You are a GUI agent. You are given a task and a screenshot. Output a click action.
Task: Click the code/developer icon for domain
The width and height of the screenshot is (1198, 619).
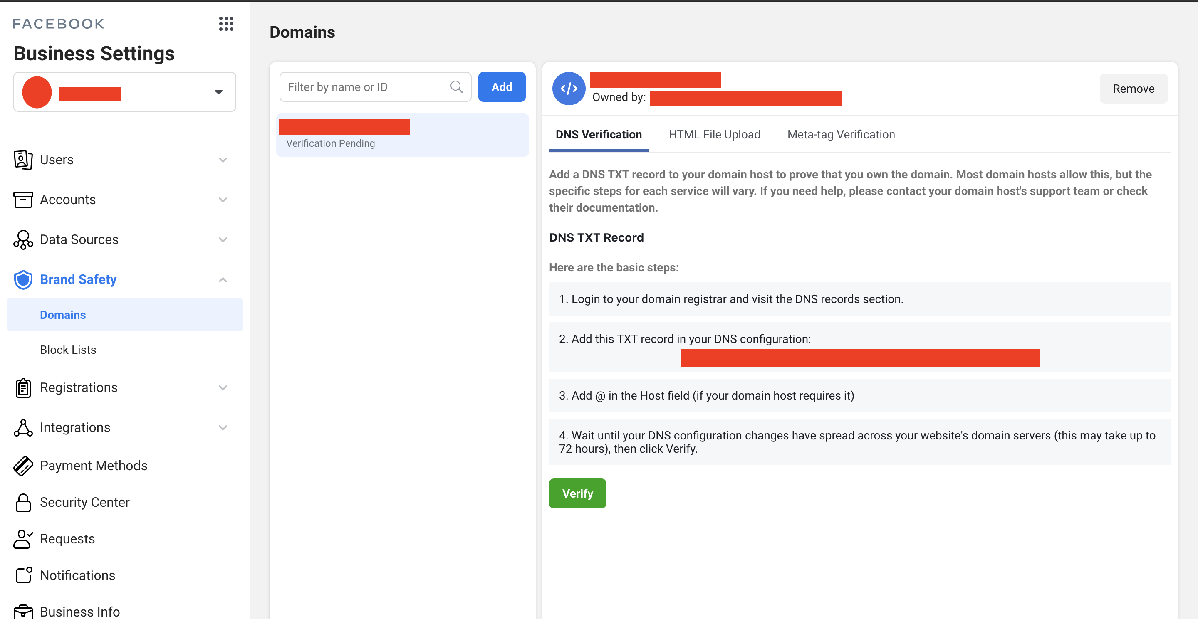pos(569,87)
